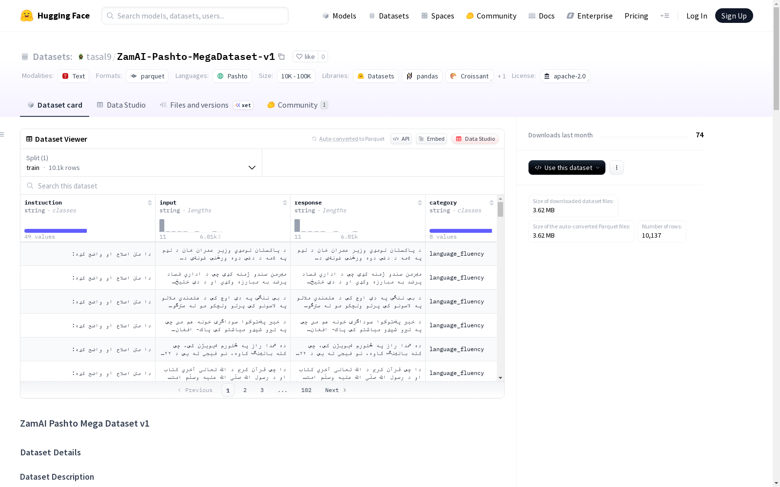Image resolution: width=780 pixels, height=487 pixels.
Task: Open Community in the top navigation
Action: 491,16
